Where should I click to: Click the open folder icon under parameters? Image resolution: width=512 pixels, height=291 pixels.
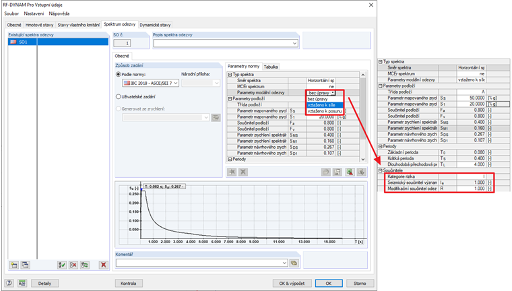(x=325, y=172)
